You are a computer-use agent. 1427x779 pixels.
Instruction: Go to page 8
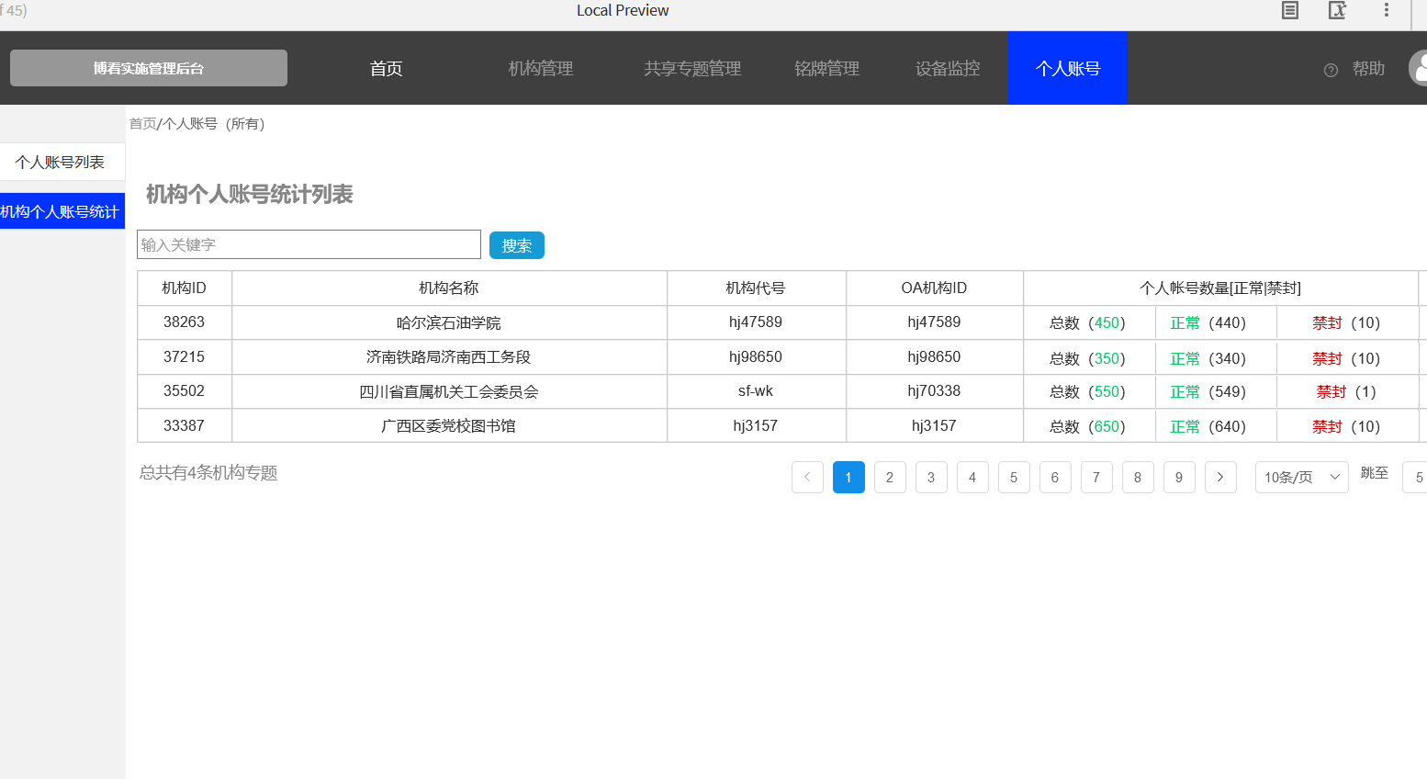click(x=1138, y=477)
